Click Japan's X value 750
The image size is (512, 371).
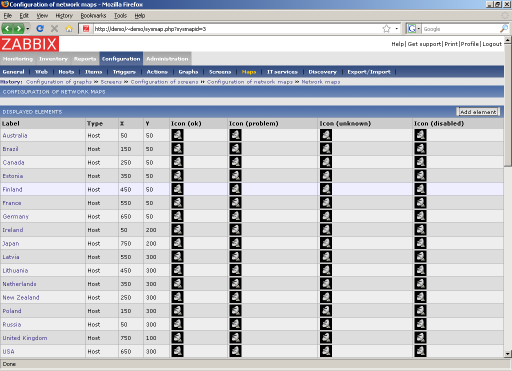pyautogui.click(x=125, y=243)
